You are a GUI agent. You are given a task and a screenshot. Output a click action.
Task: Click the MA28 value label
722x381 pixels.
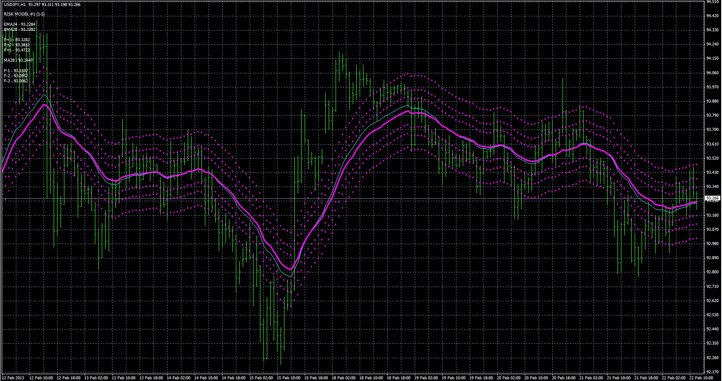tap(18, 60)
